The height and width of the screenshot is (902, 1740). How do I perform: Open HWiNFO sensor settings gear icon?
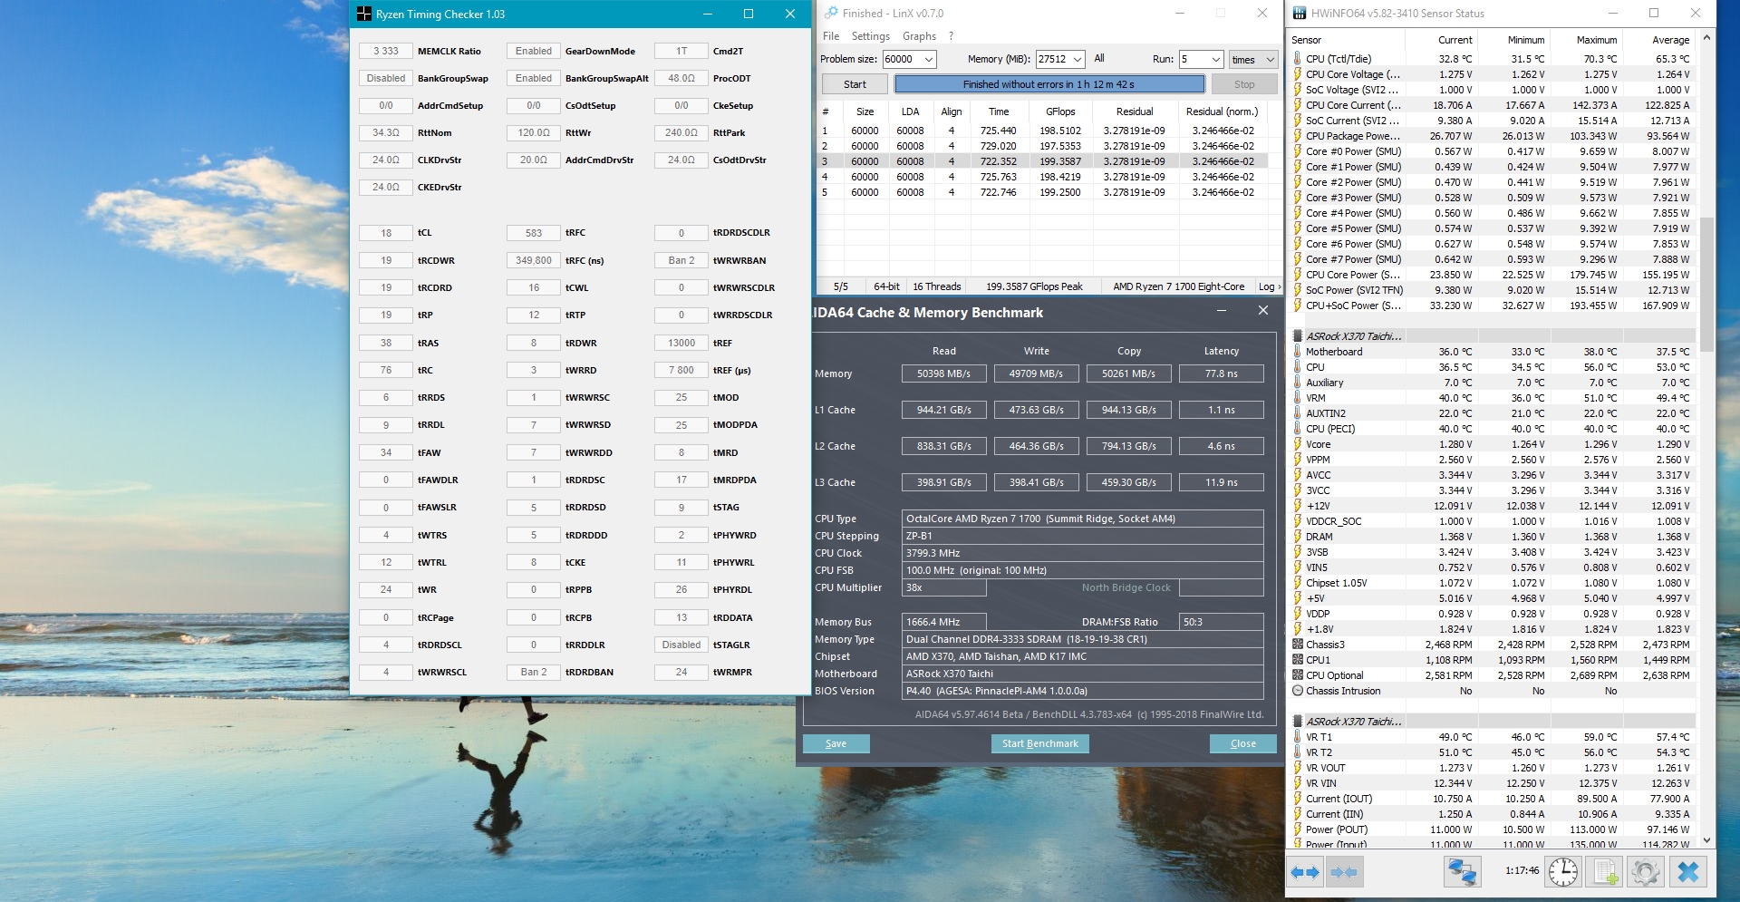click(1645, 872)
